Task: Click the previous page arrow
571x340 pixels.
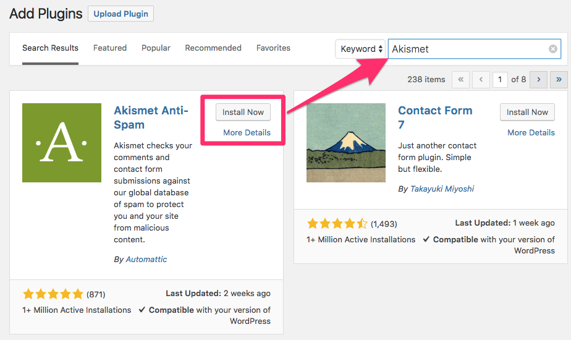Action: click(481, 80)
